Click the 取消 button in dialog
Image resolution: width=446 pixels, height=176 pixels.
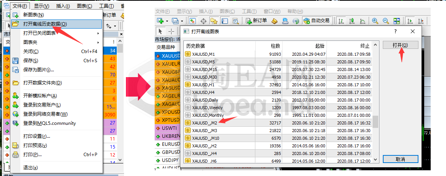[x=400, y=159]
